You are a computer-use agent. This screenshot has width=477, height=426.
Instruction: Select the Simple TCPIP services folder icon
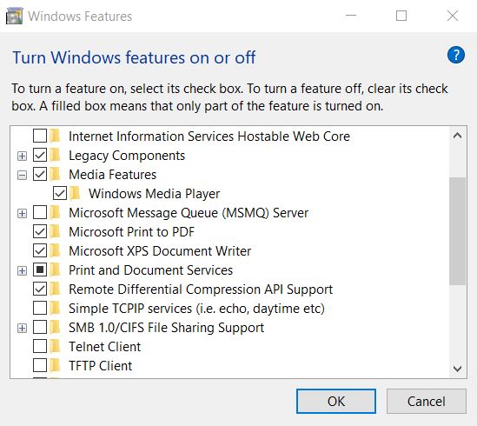click(55, 308)
